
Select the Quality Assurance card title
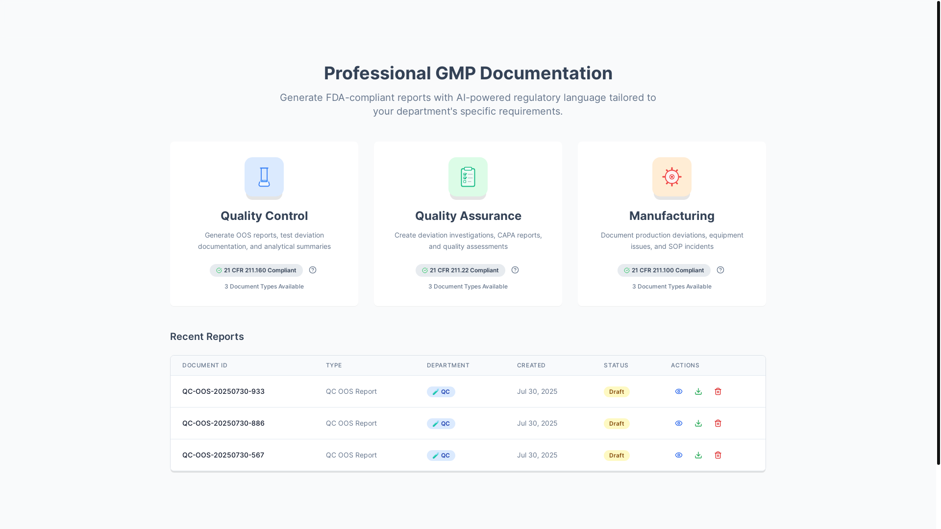coord(468,216)
